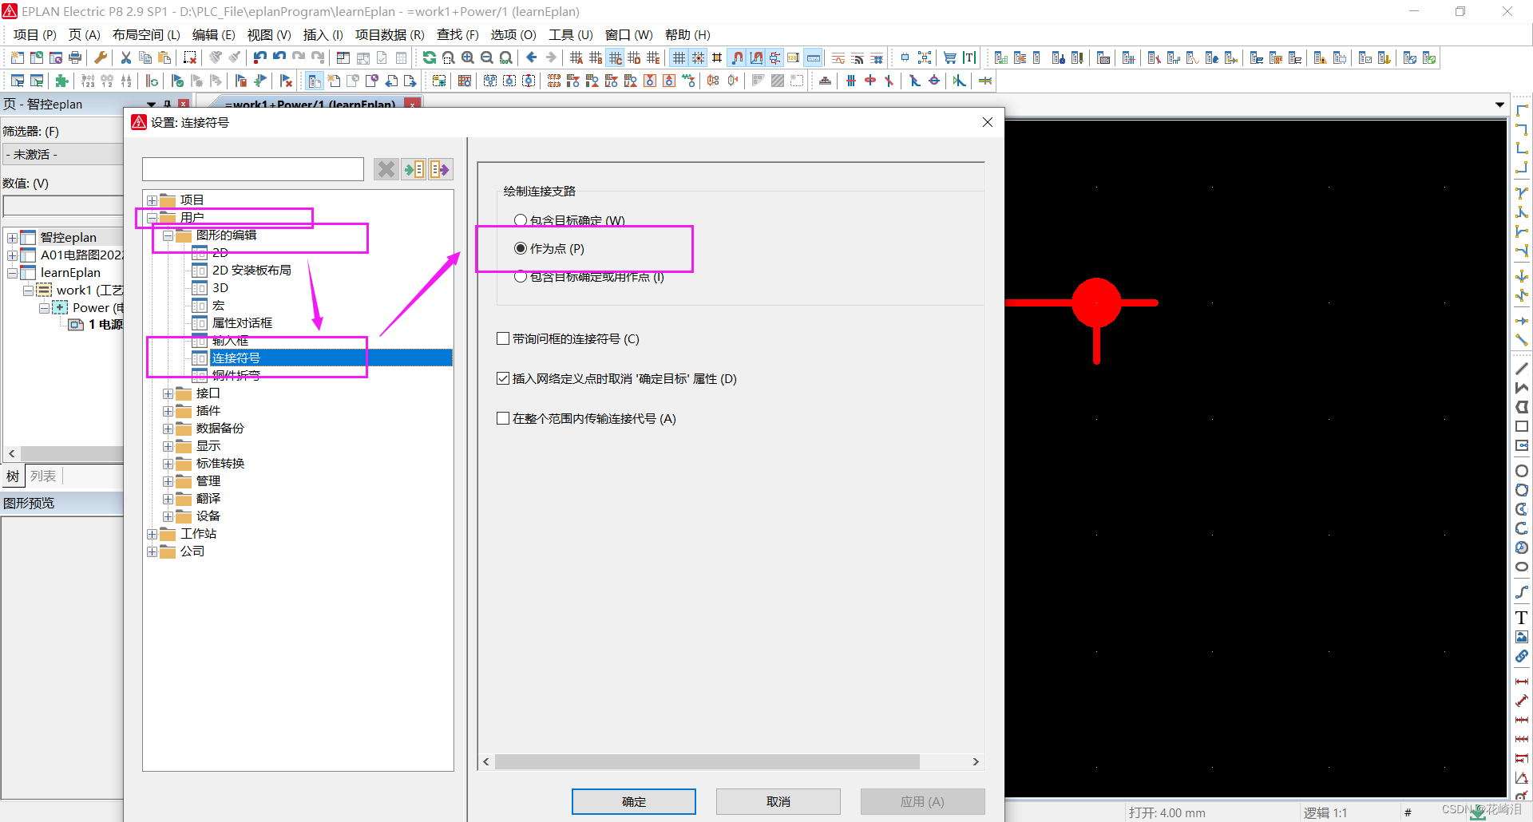
Task: Open the '插入 (I)' menu
Action: pyautogui.click(x=323, y=34)
